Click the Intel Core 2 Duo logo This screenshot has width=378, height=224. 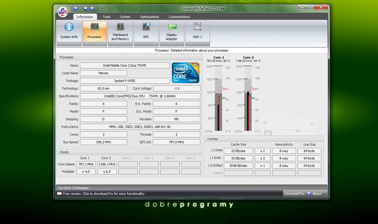coord(186,73)
